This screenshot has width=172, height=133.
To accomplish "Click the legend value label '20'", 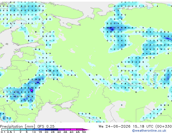I will (x=46, y=132).
